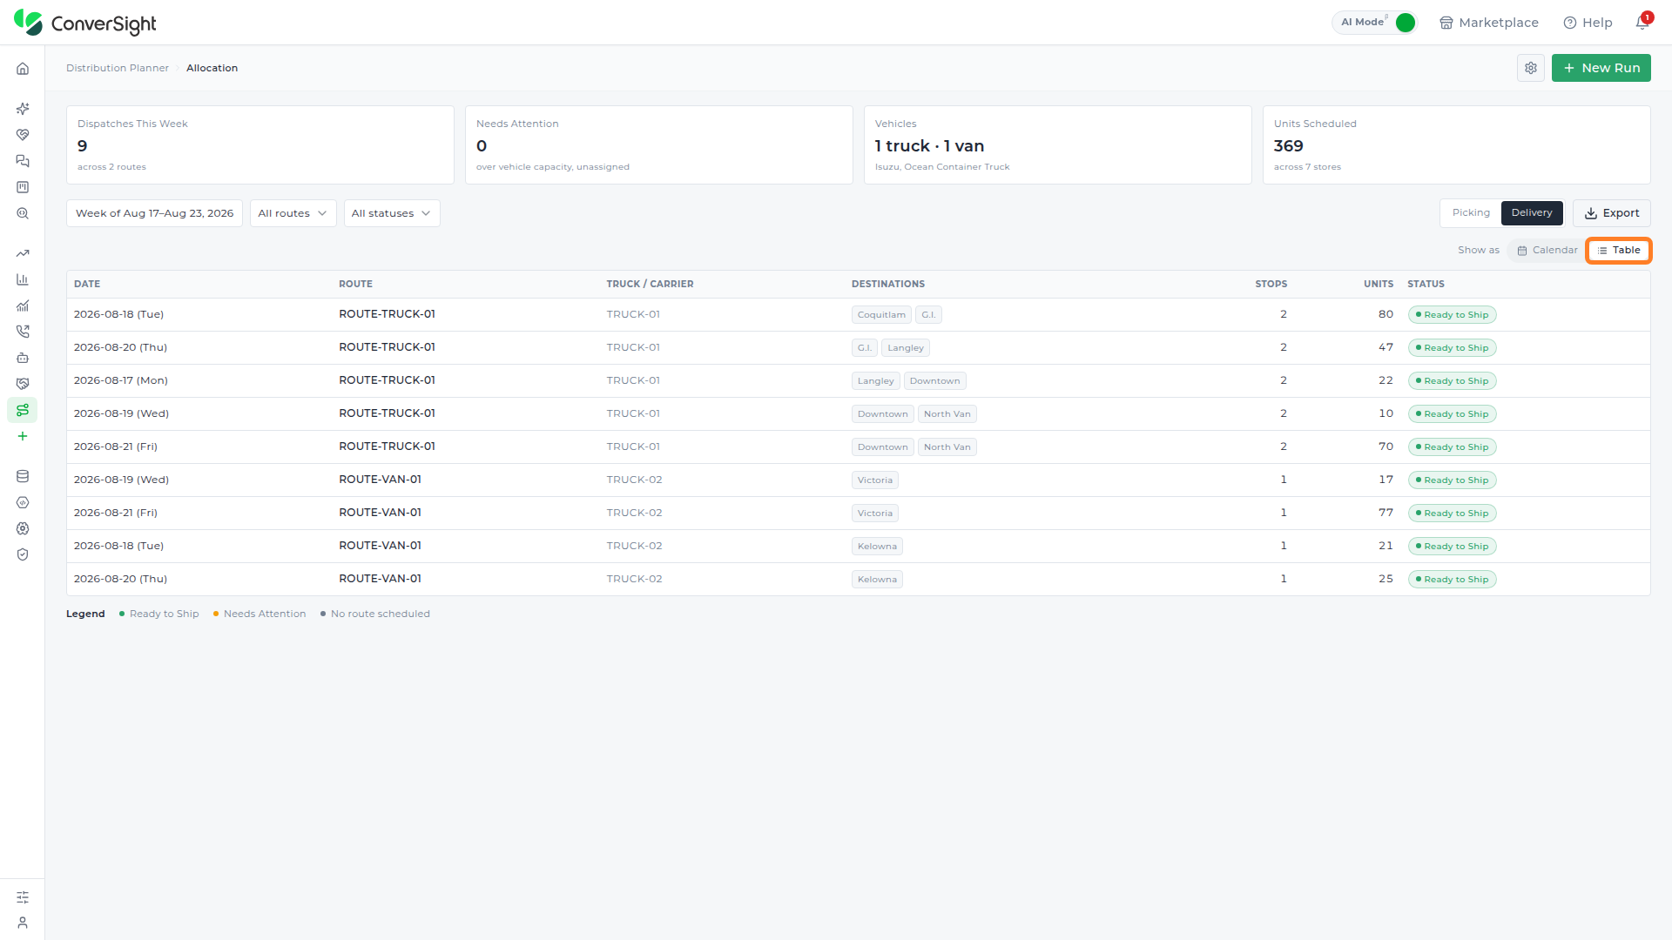The height and width of the screenshot is (940, 1672).
Task: Open the notification bell icon
Action: click(x=1642, y=23)
